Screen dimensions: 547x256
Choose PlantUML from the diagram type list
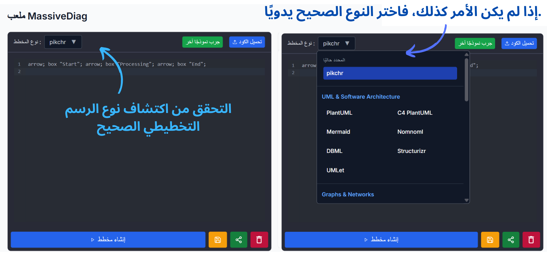[x=339, y=113]
